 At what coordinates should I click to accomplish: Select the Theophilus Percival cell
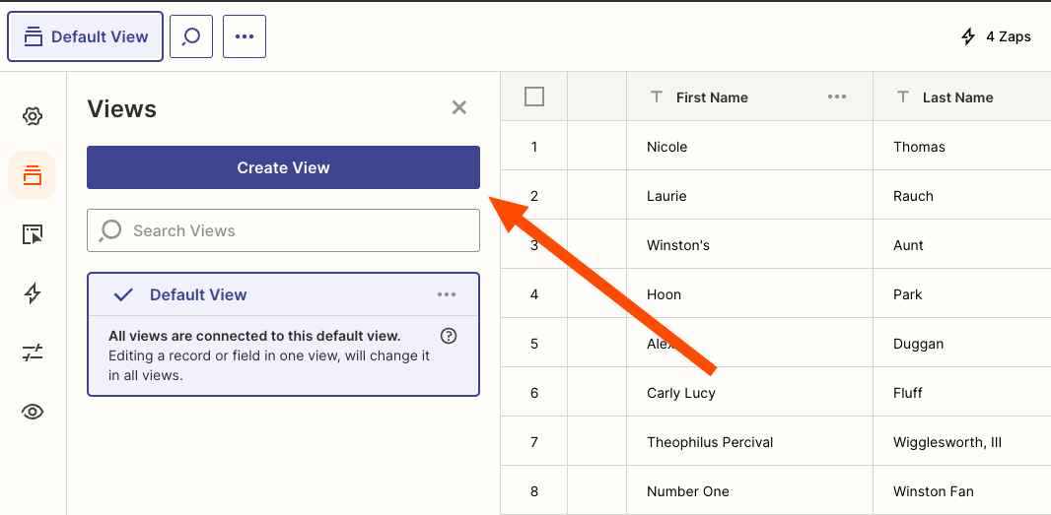coord(749,442)
